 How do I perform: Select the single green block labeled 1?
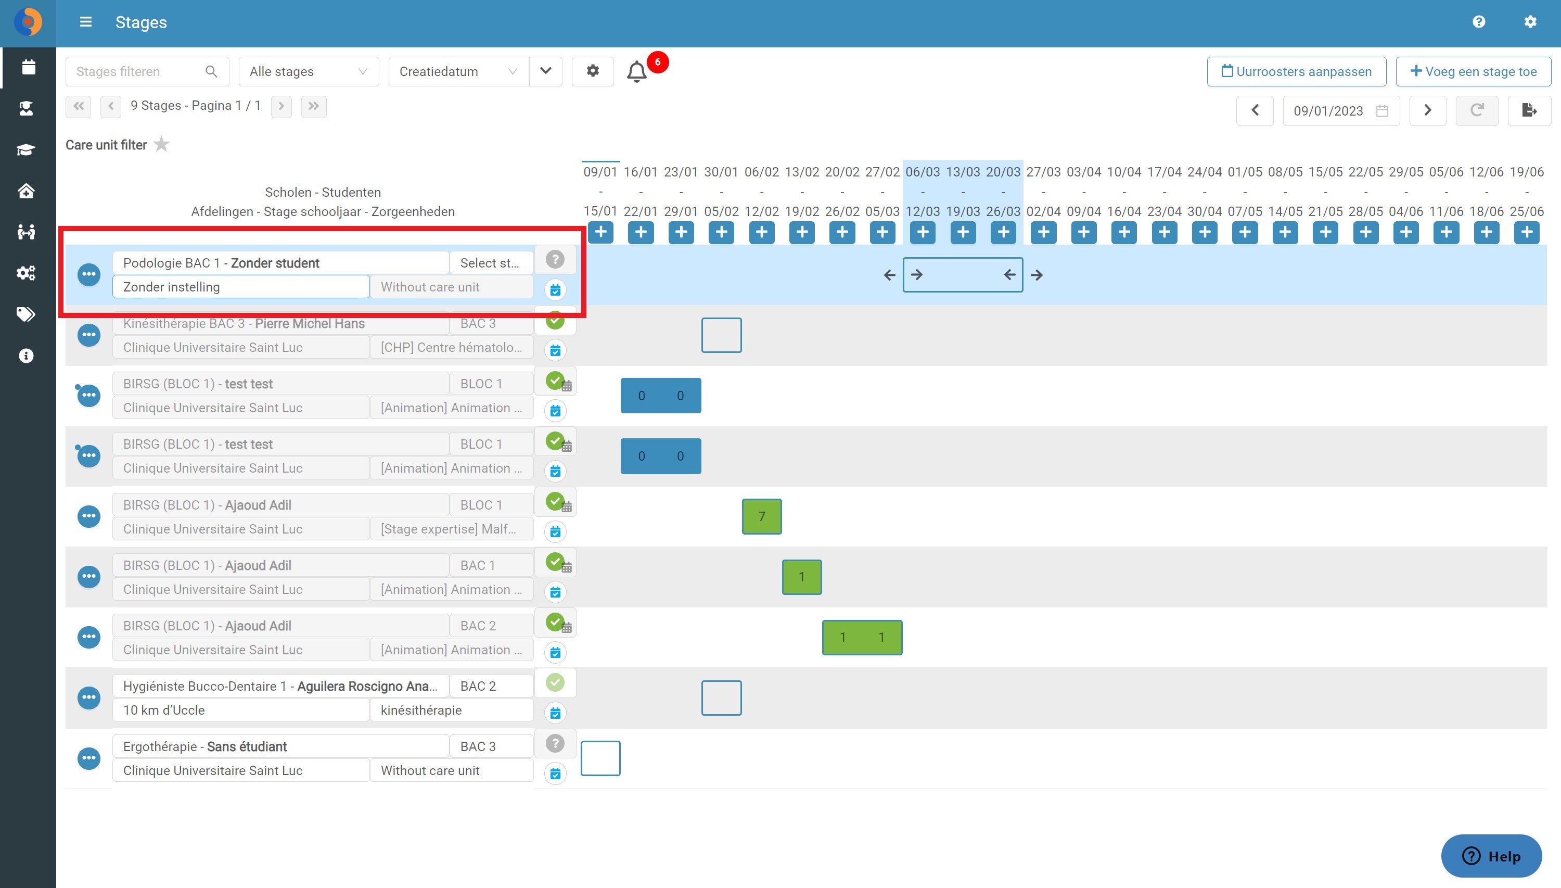[801, 577]
